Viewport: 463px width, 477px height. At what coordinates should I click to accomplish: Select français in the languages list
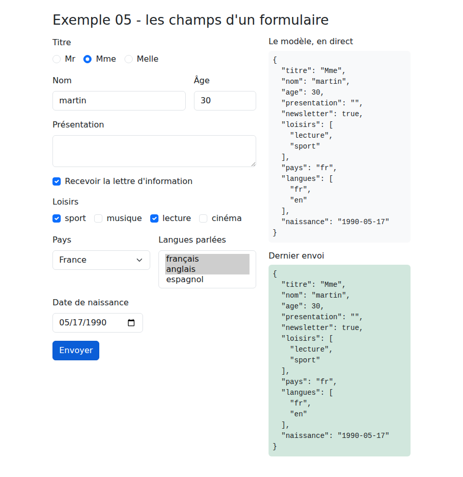tap(207, 259)
